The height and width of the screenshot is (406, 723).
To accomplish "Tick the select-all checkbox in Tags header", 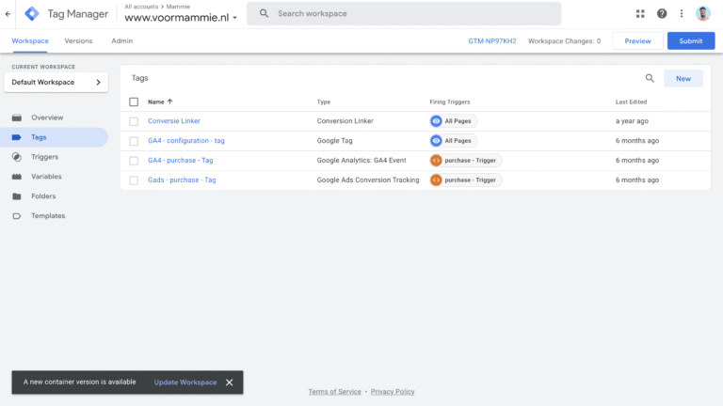I will 134,101.
